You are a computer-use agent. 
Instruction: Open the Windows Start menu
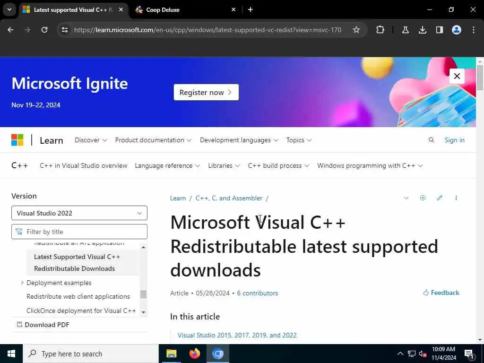(x=11, y=354)
